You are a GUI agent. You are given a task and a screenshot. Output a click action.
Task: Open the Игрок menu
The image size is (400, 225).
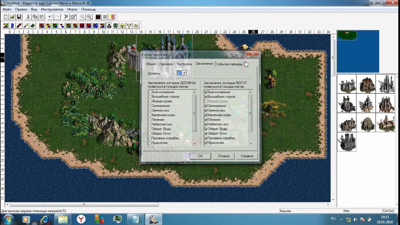[x=72, y=9]
